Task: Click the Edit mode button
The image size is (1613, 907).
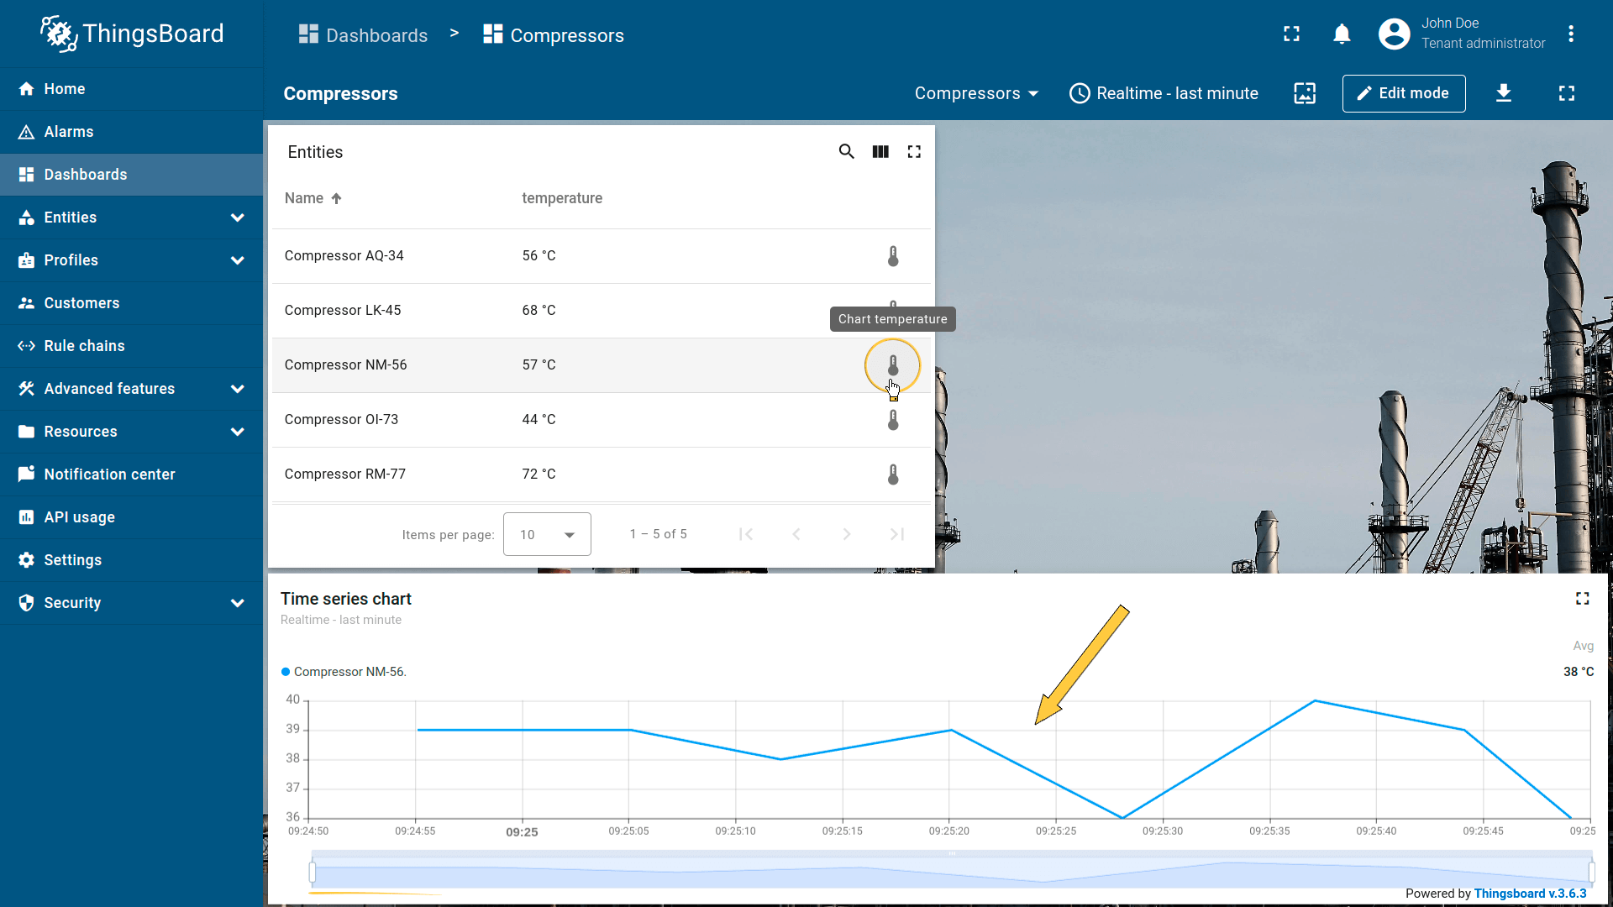Action: click(x=1403, y=93)
